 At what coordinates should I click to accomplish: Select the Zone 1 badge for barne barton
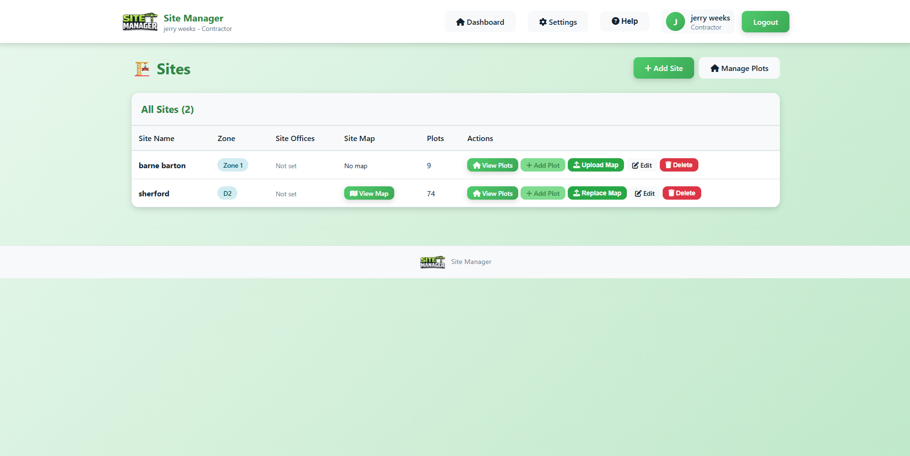pos(233,165)
